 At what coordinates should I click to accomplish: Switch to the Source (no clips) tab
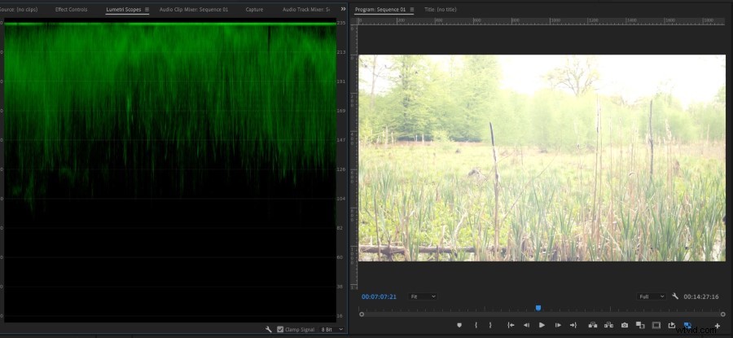19,9
